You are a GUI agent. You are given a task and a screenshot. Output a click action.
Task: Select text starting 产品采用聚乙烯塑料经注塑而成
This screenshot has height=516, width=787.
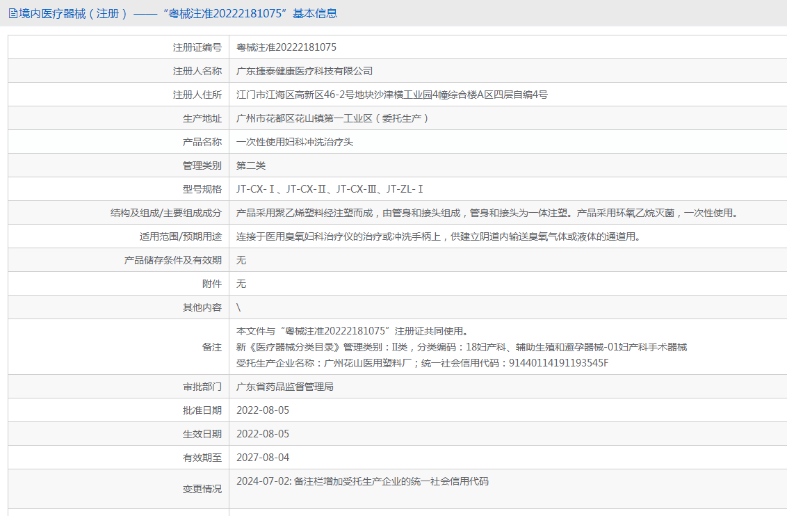(489, 213)
